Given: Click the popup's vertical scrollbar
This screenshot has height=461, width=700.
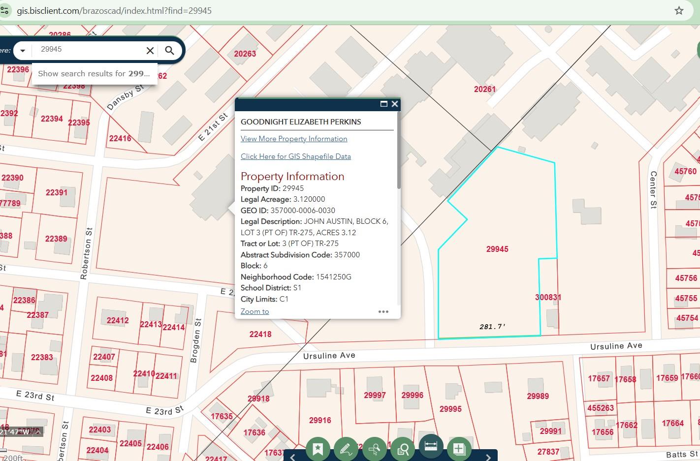Looking at the screenshot, I should 398,153.
